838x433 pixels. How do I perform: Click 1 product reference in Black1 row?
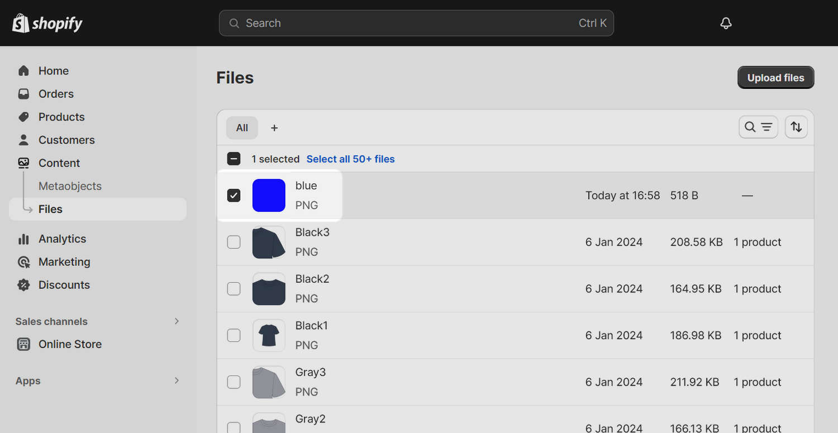[758, 336]
